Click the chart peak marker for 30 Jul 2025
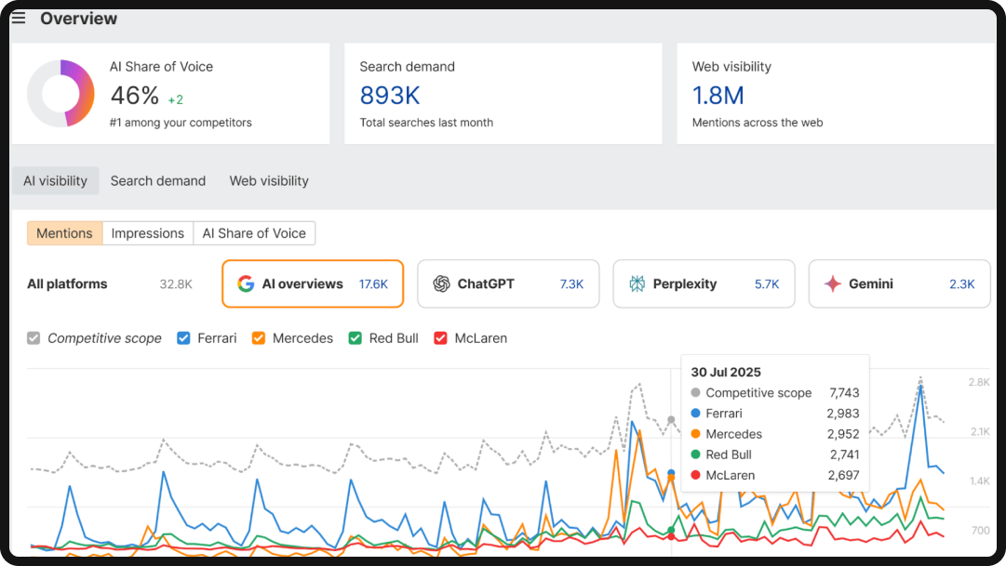1006x566 pixels. coord(671,421)
